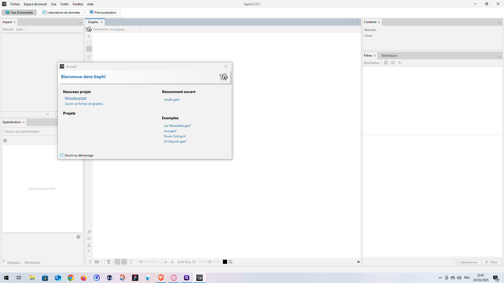
Task: Close the Accueil welcome dialog
Action: coord(226,66)
